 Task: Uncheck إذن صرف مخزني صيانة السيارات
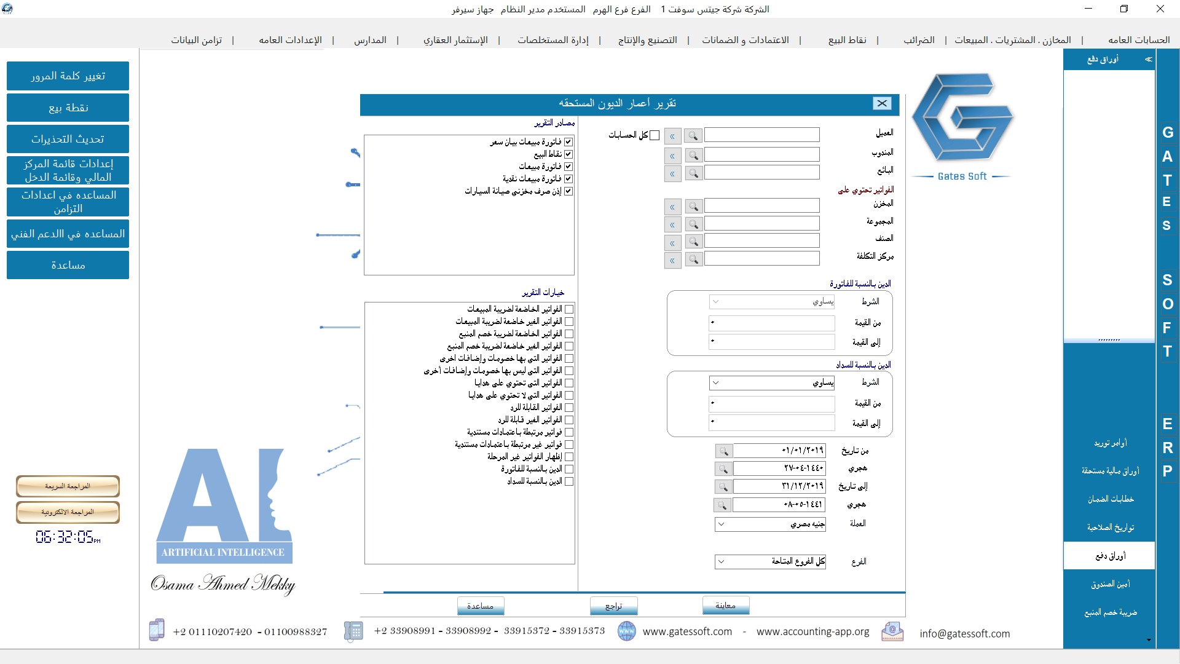click(568, 191)
